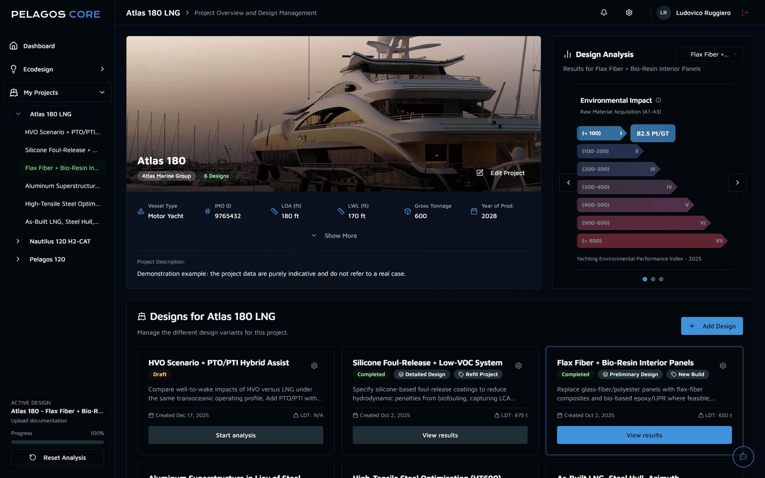
Task: Click the logout icon next to Ludovico Ruggiero
Action: 745,12
